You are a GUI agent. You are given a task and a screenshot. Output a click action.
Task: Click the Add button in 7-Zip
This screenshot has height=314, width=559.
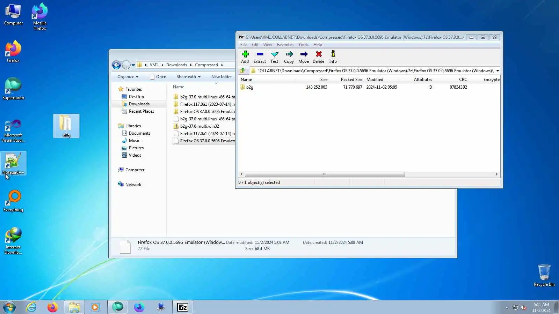point(245,57)
